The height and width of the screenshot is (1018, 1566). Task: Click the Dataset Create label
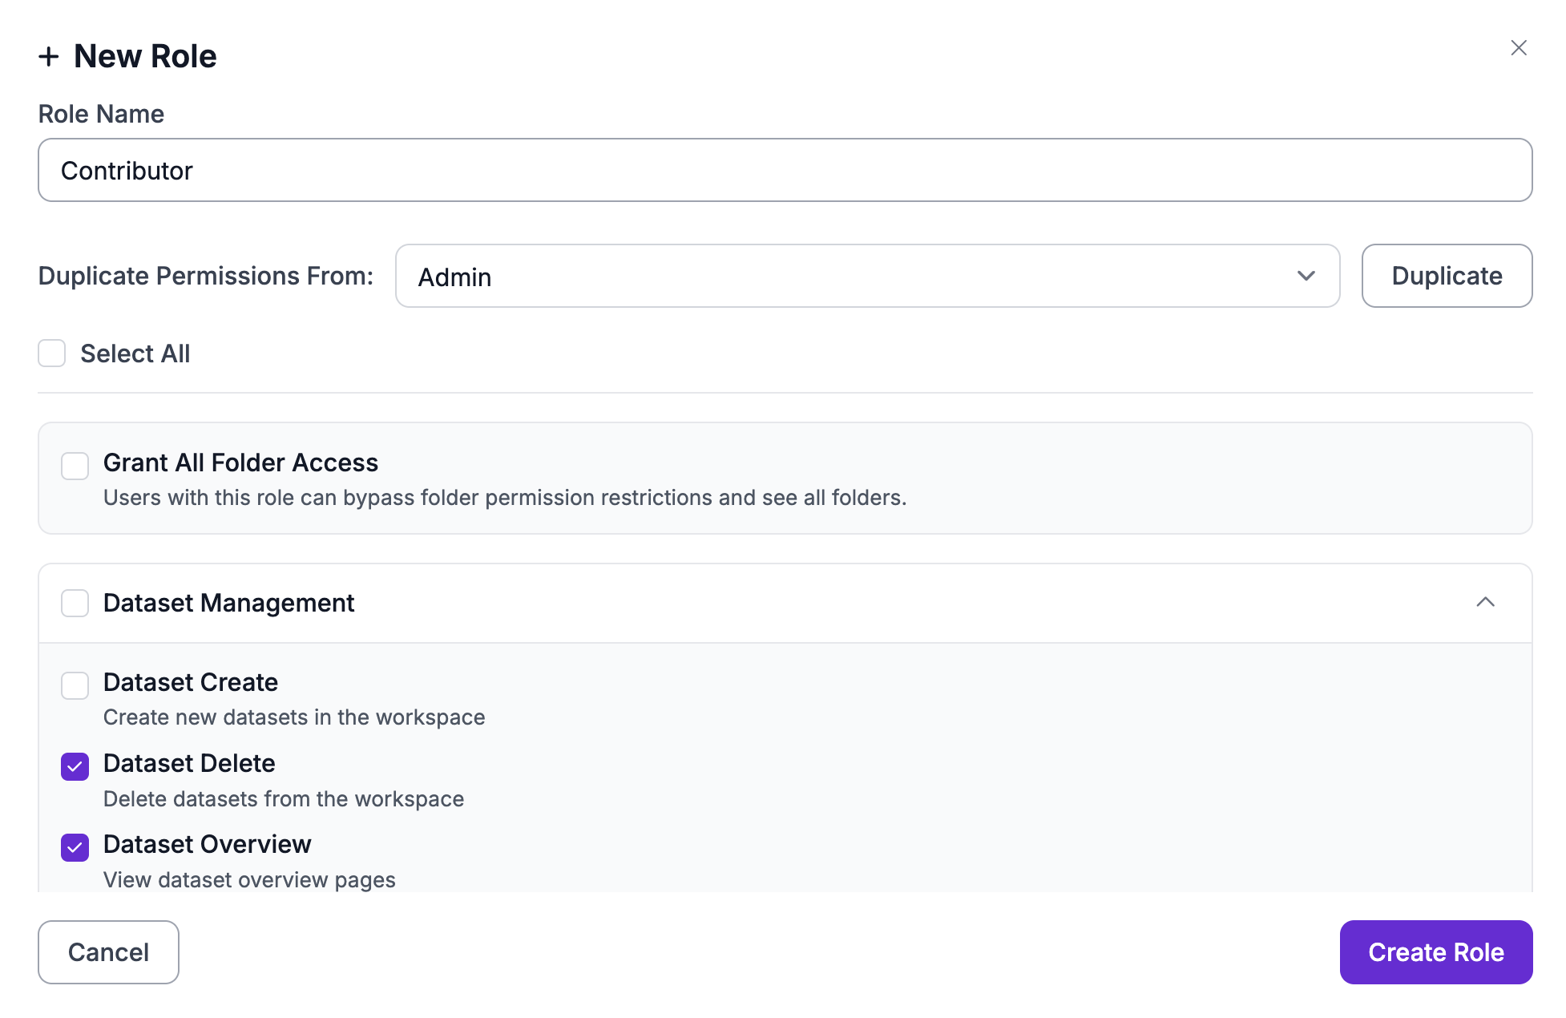pos(191,682)
